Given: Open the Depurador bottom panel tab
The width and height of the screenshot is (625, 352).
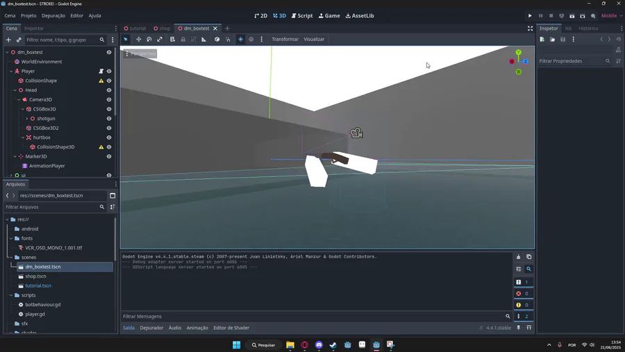Looking at the screenshot, I should (x=151, y=328).
